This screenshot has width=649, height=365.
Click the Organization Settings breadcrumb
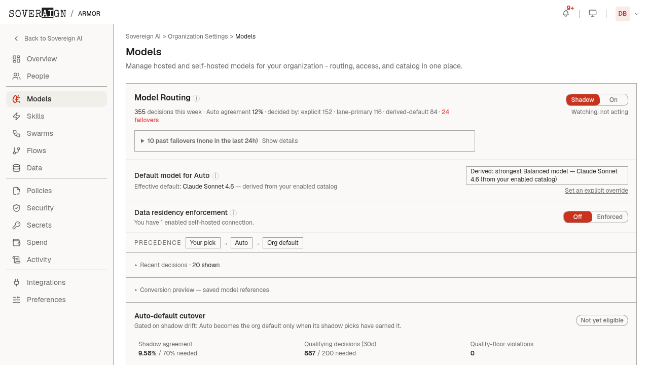click(x=198, y=36)
